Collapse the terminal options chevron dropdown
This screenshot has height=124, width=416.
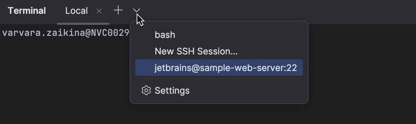[x=136, y=11]
